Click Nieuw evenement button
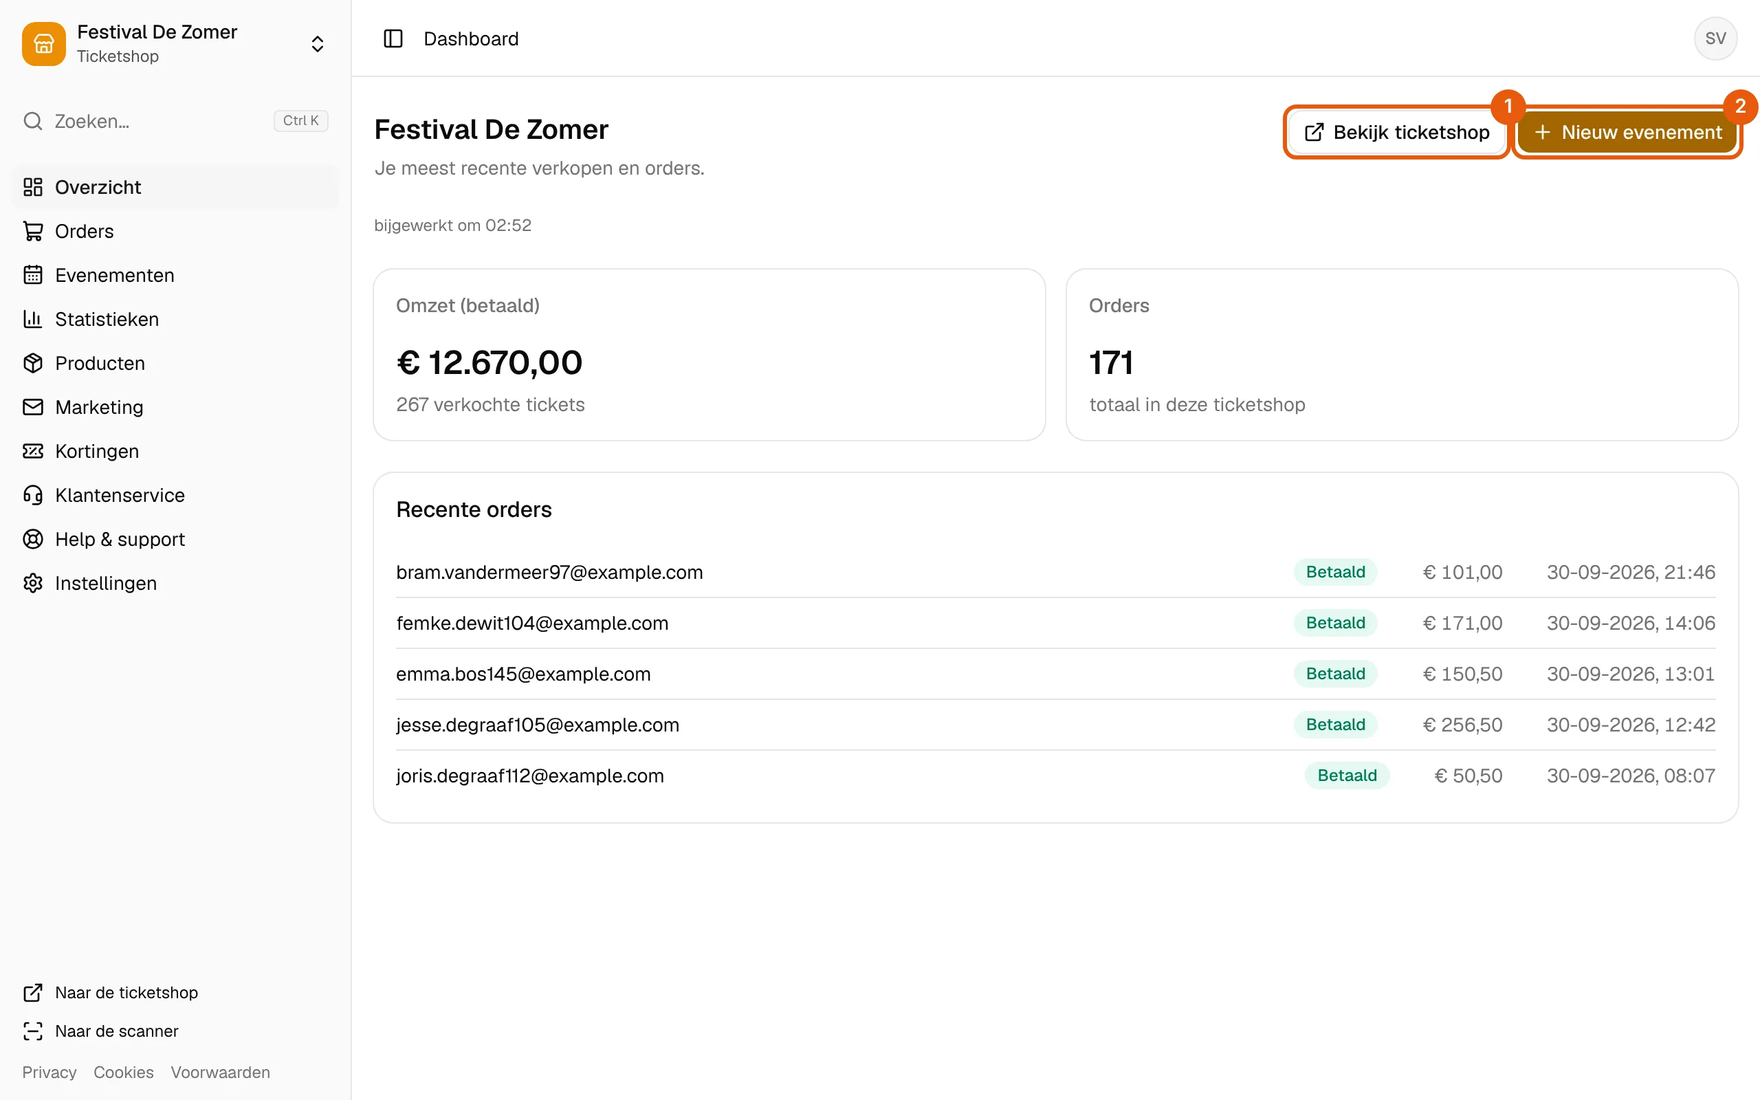Viewport: 1760px width, 1100px height. click(1627, 133)
